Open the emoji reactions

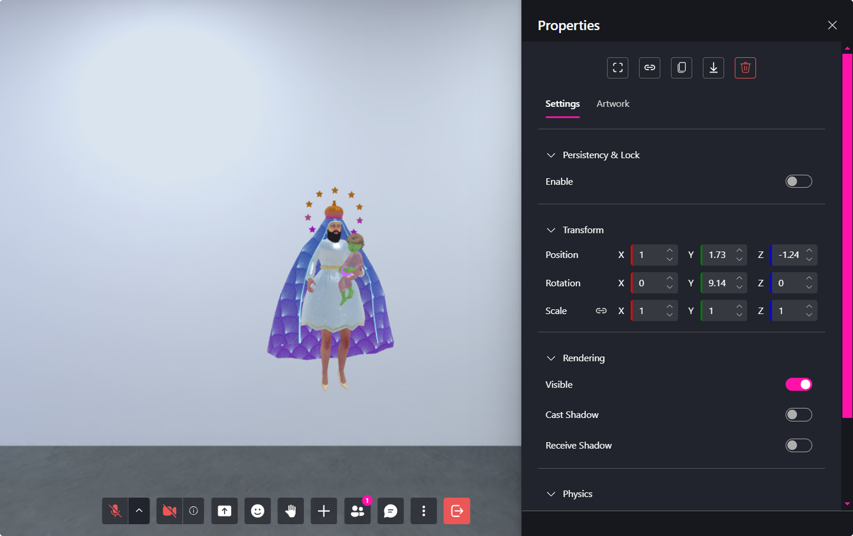257,511
